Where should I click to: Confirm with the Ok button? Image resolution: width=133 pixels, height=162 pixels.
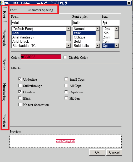pos(97,153)
